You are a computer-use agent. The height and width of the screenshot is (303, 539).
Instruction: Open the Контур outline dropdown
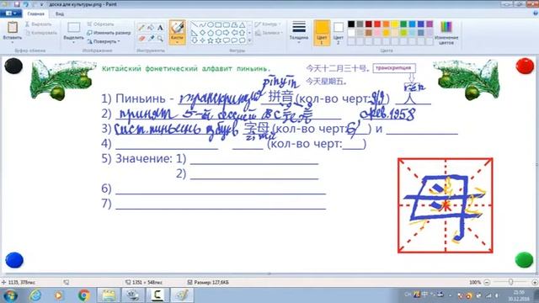tap(268, 24)
